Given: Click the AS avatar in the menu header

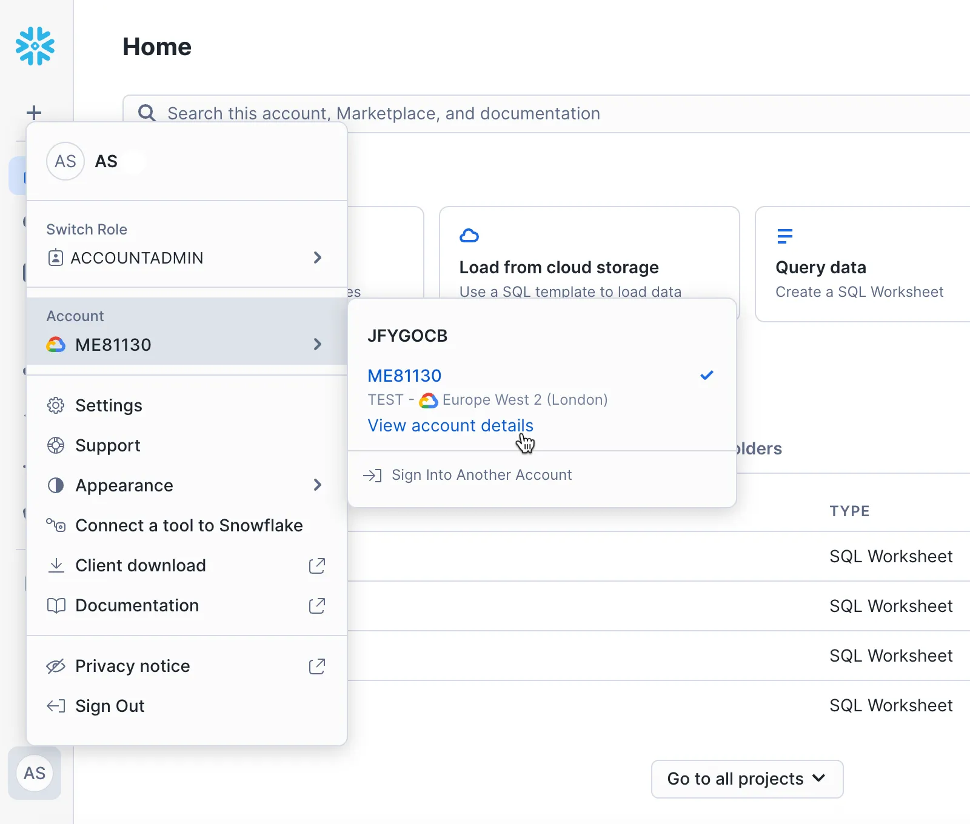Looking at the screenshot, I should tap(65, 161).
